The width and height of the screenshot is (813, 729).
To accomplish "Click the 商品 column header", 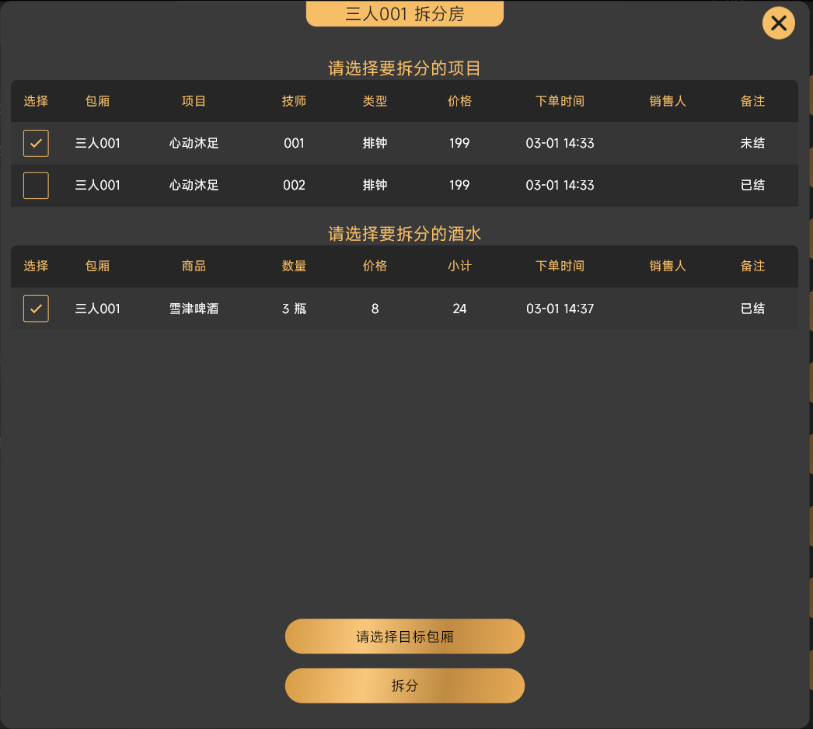I will (x=194, y=266).
